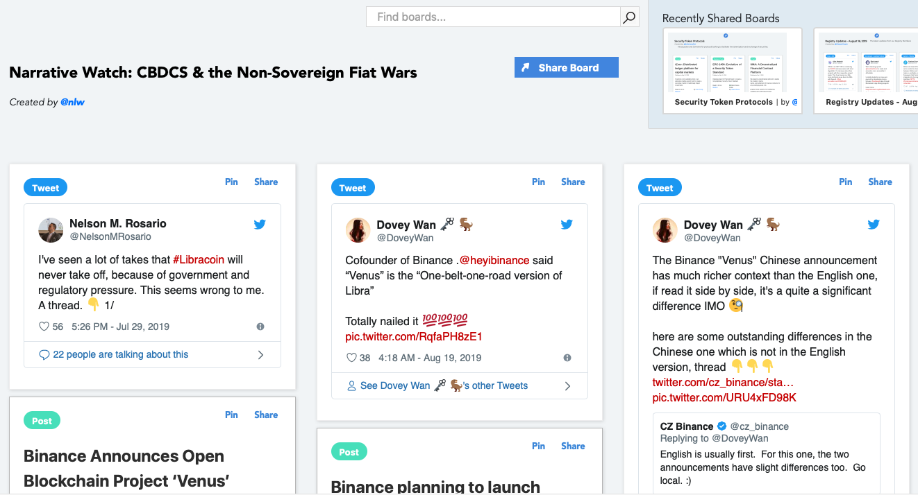Click the Security Token Protocols board title
The image size is (918, 495).
pyautogui.click(x=724, y=102)
